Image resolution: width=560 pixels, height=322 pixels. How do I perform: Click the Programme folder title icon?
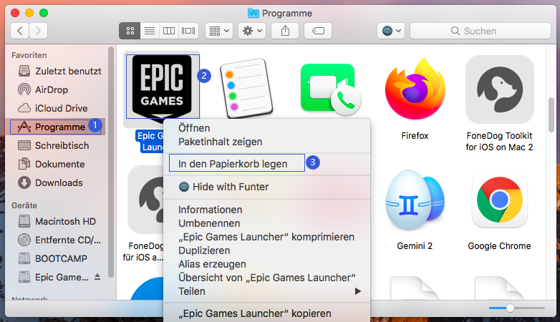coord(254,13)
